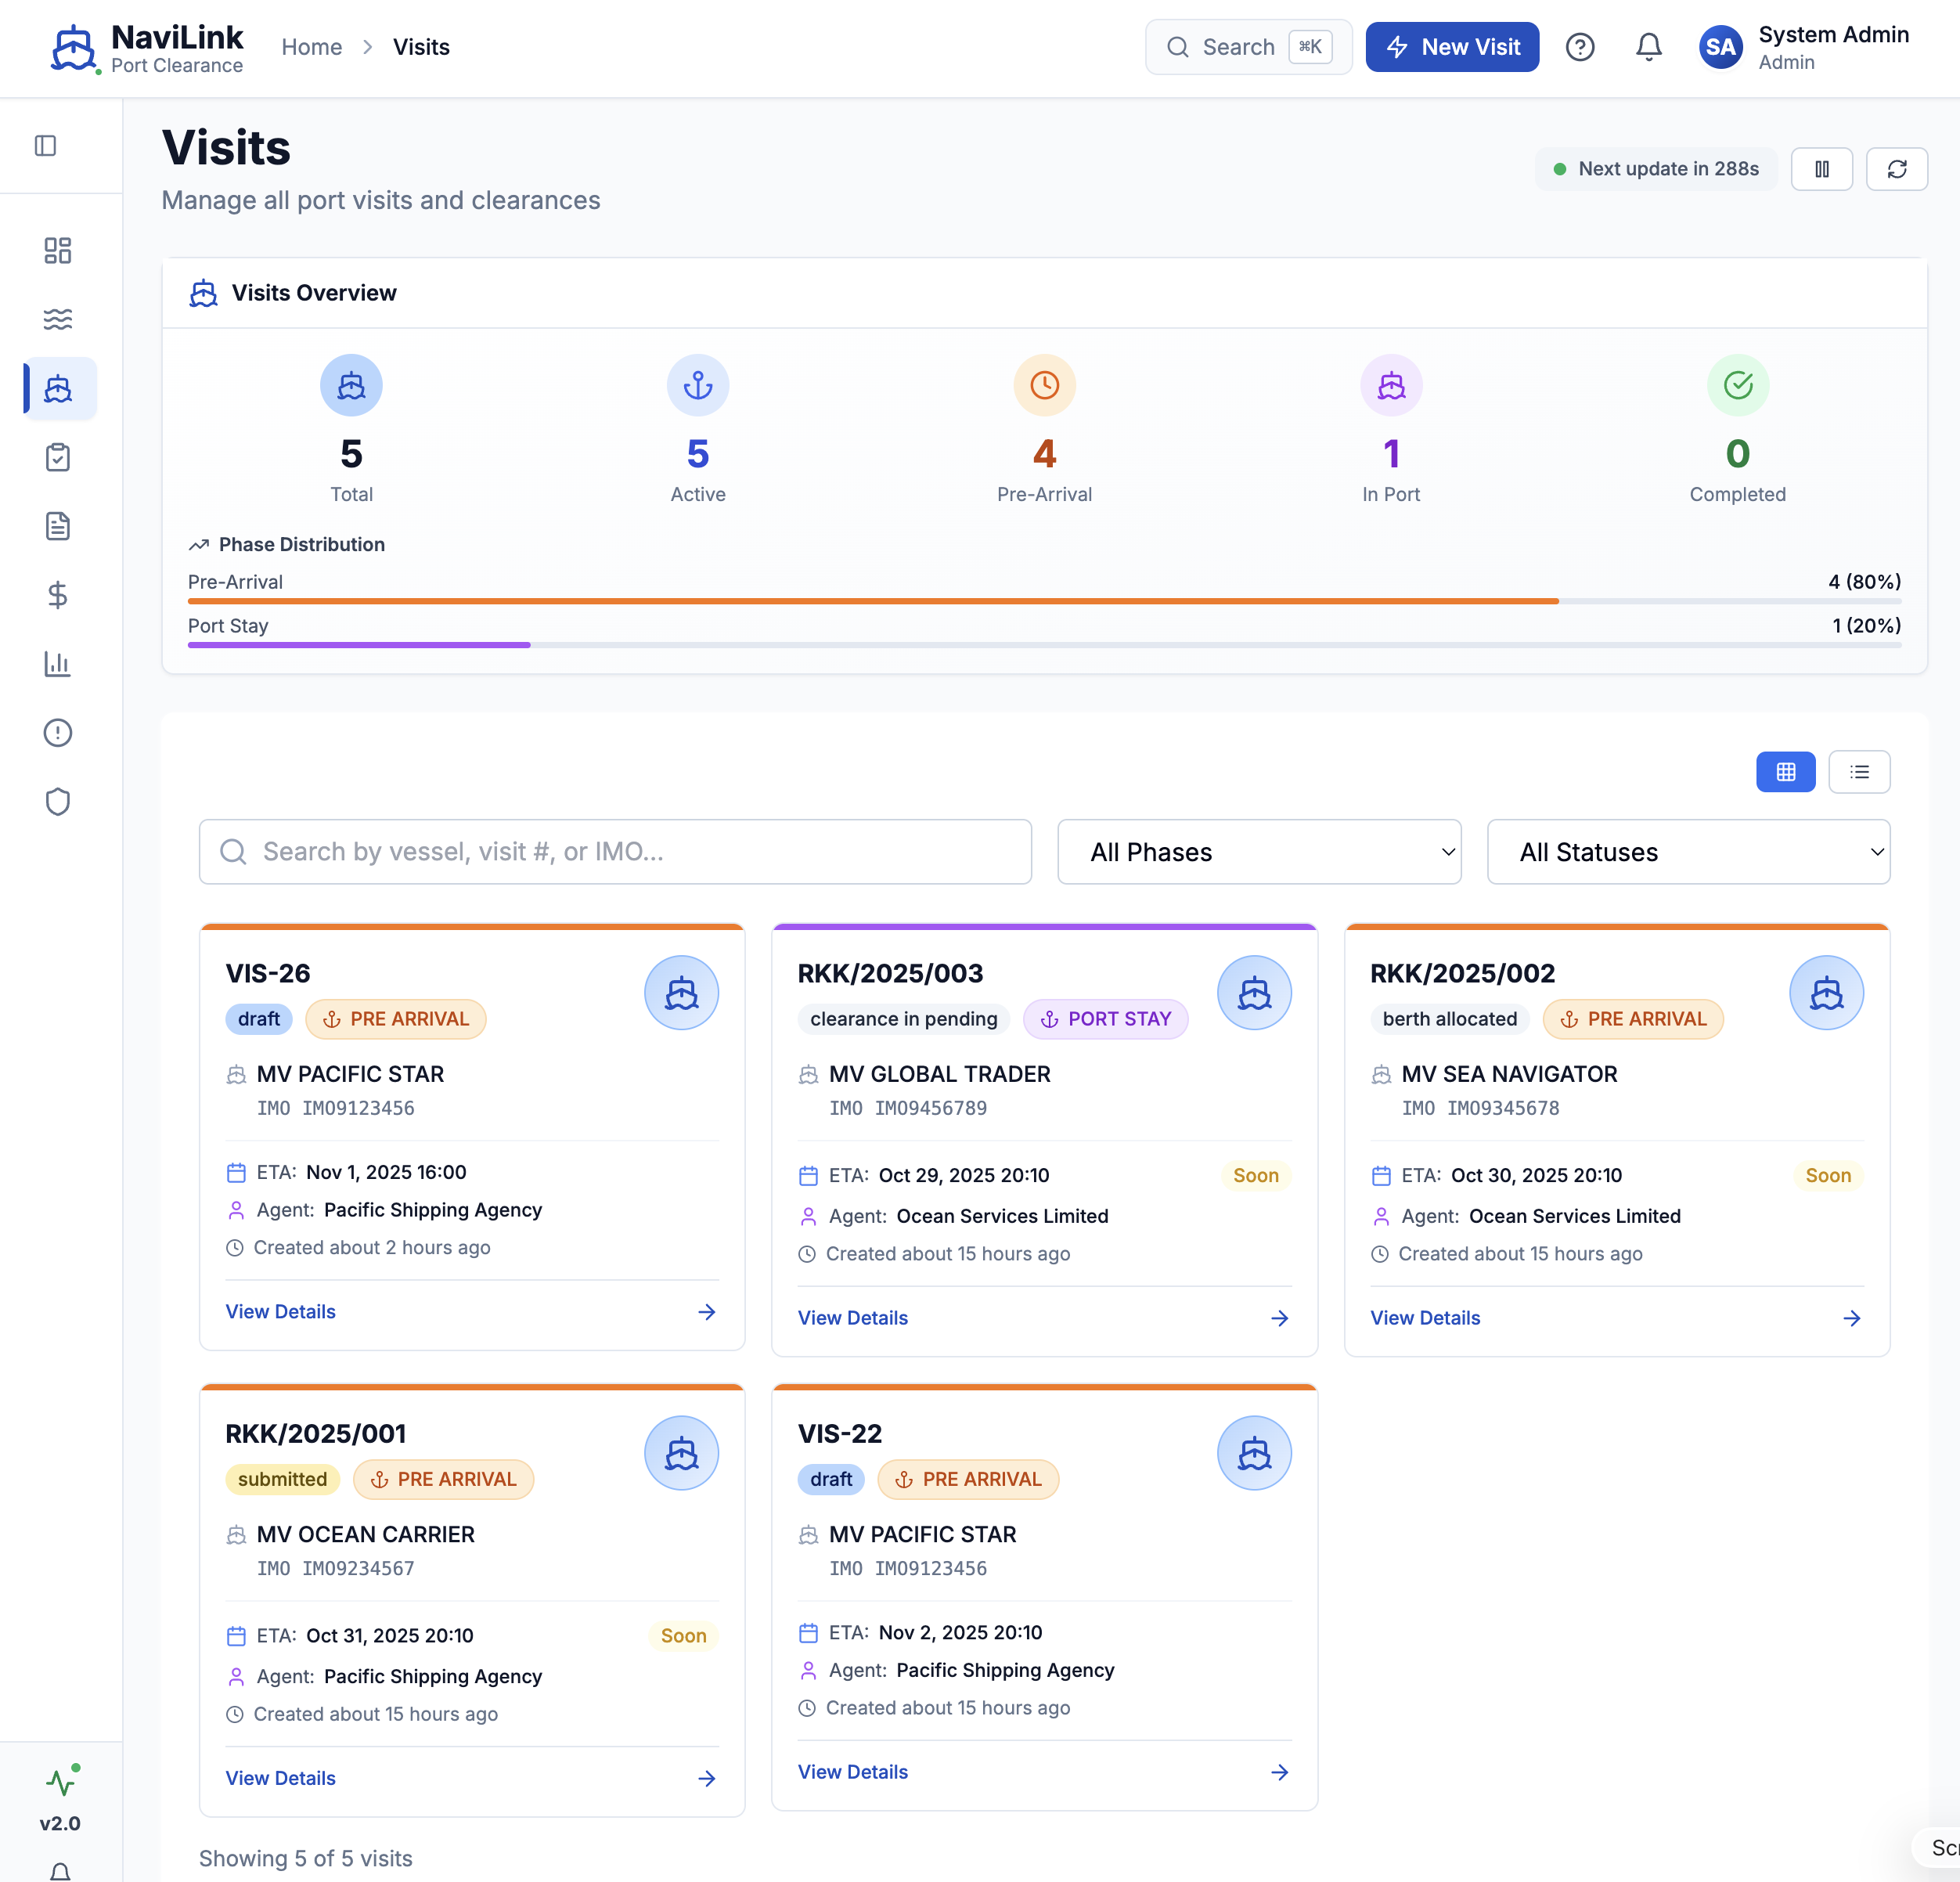Image resolution: width=1960 pixels, height=1882 pixels.
Task: Select the Visits sidebar item
Action: point(58,388)
